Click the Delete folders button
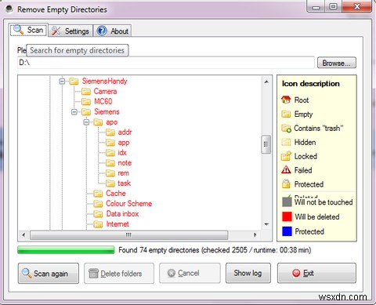Screen dimensions: 376x305 119,274
